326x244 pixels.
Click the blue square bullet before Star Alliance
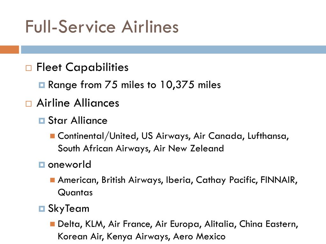coord(42,121)
